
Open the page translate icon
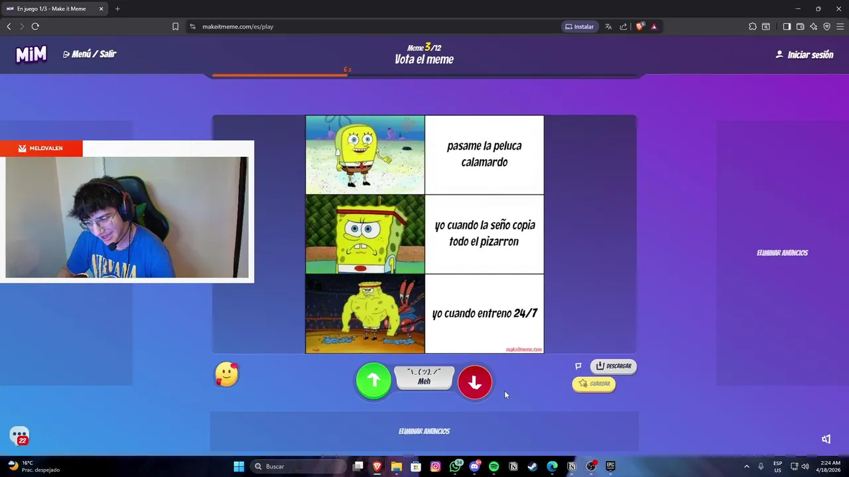(x=608, y=26)
